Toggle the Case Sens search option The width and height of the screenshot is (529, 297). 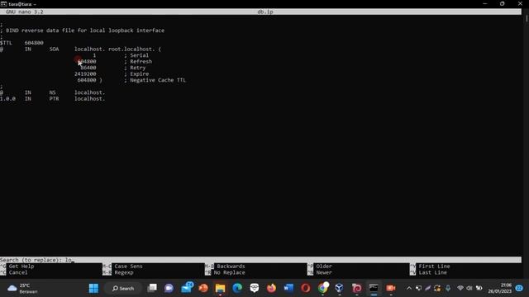(x=122, y=266)
